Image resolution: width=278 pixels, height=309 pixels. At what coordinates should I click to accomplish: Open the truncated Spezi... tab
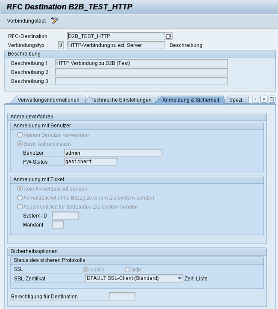pos(237,100)
